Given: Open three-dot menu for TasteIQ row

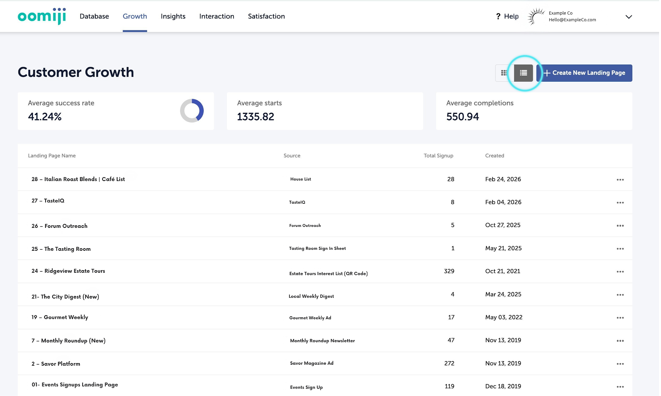Looking at the screenshot, I should [620, 203].
